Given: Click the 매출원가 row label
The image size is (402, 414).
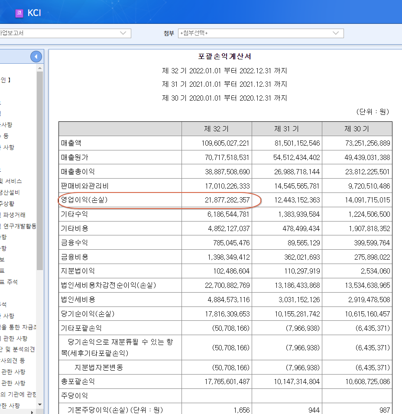Looking at the screenshot, I should [x=75, y=157].
